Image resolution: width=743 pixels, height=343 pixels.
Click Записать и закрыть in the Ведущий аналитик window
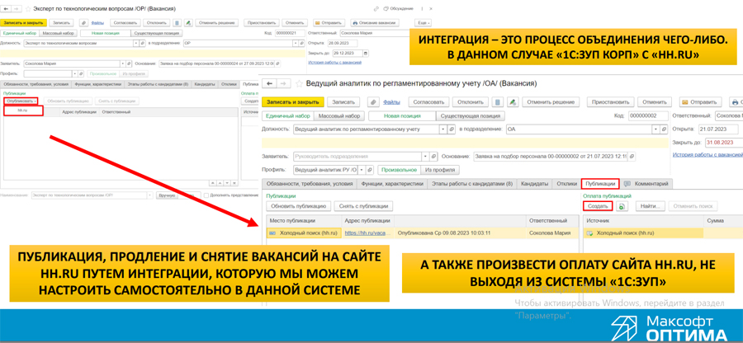pyautogui.click(x=293, y=101)
